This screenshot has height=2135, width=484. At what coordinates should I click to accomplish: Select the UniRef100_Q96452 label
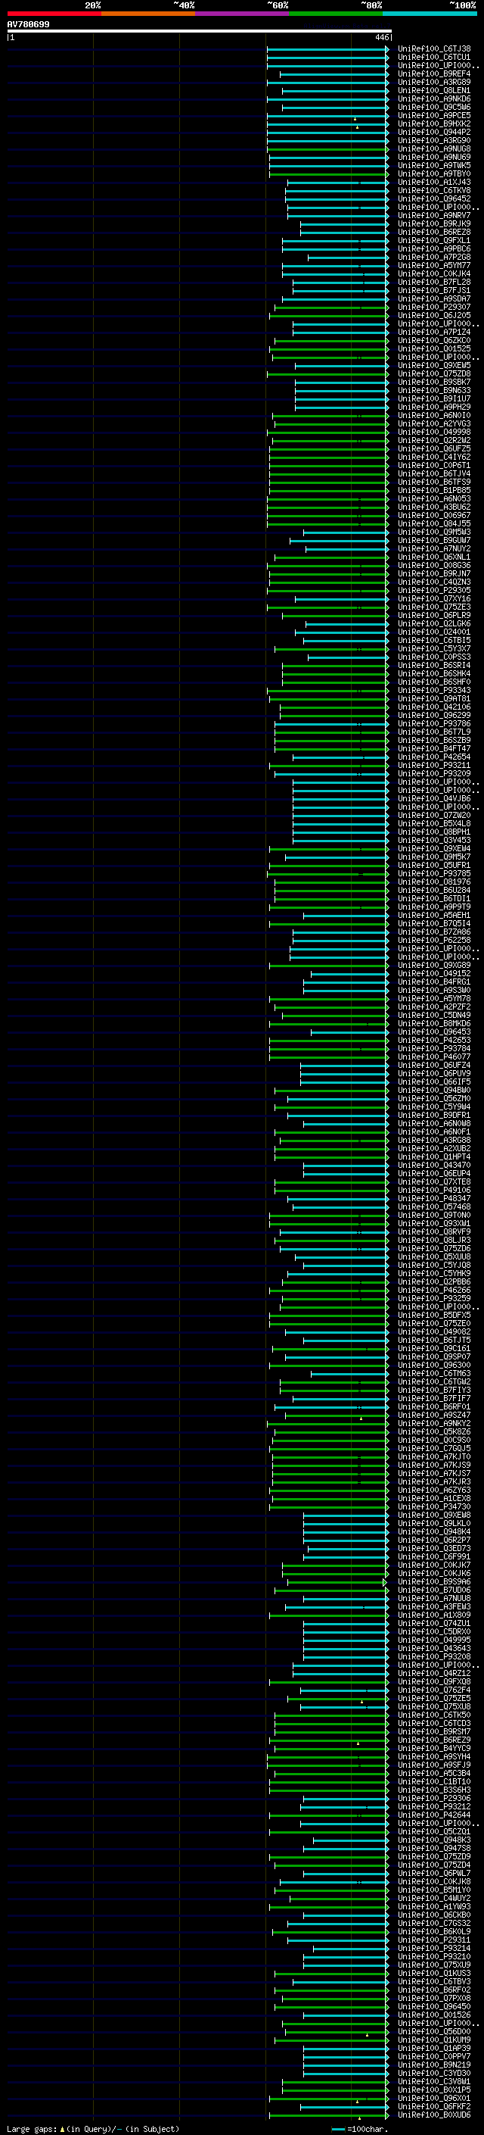pyautogui.click(x=434, y=199)
